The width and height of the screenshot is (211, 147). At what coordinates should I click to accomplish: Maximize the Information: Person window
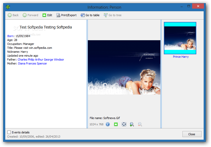[189, 6]
